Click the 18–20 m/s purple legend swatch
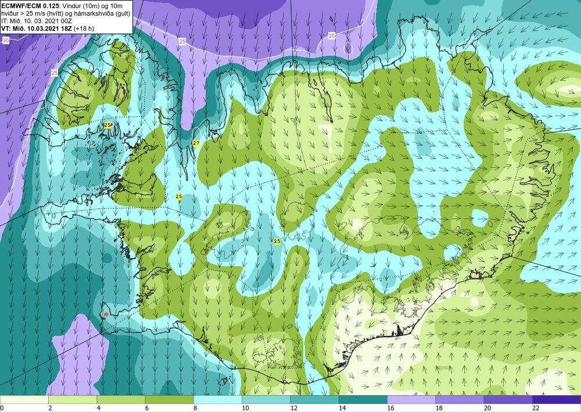The image size is (581, 412). click(x=460, y=400)
